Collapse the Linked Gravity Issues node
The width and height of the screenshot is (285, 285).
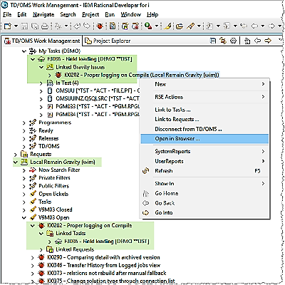point(41,67)
